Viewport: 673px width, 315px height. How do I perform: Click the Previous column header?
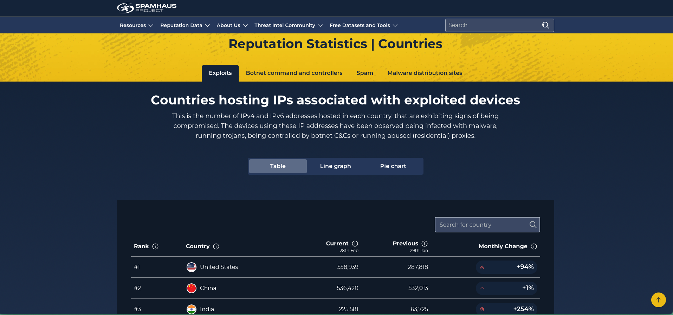tap(406, 244)
